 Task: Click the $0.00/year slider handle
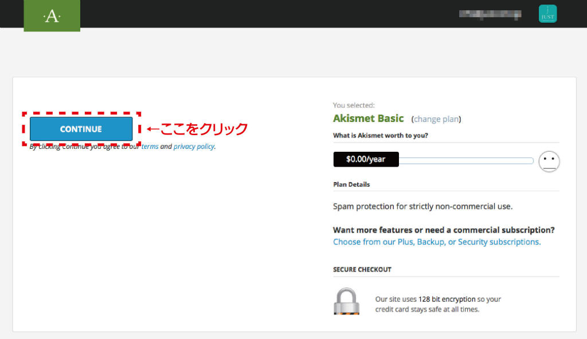click(x=366, y=159)
